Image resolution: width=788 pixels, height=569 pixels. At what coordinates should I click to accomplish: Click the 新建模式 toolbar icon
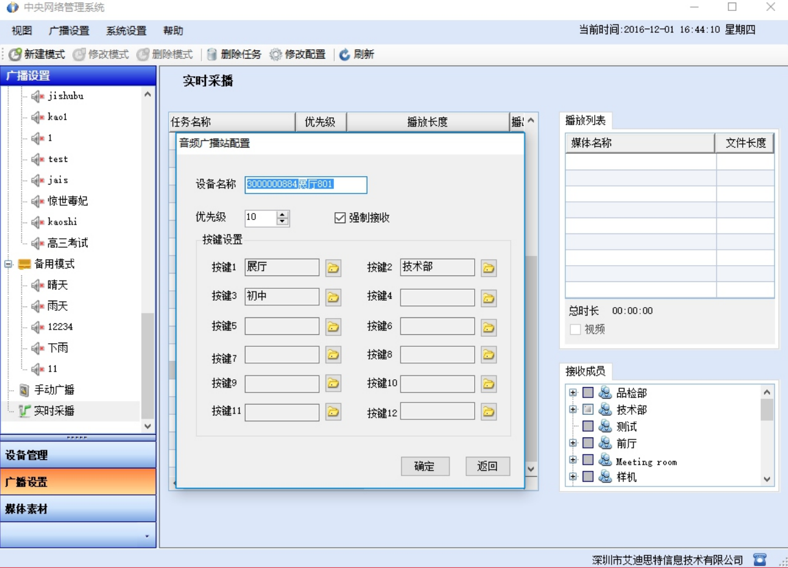coord(15,55)
